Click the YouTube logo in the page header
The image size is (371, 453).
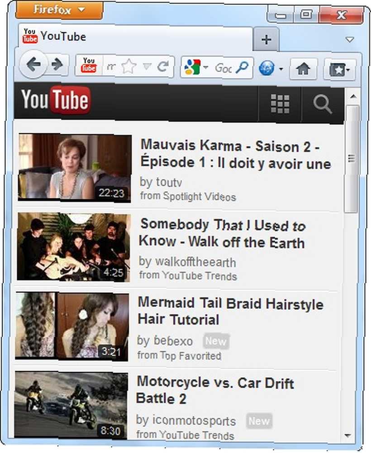56,100
